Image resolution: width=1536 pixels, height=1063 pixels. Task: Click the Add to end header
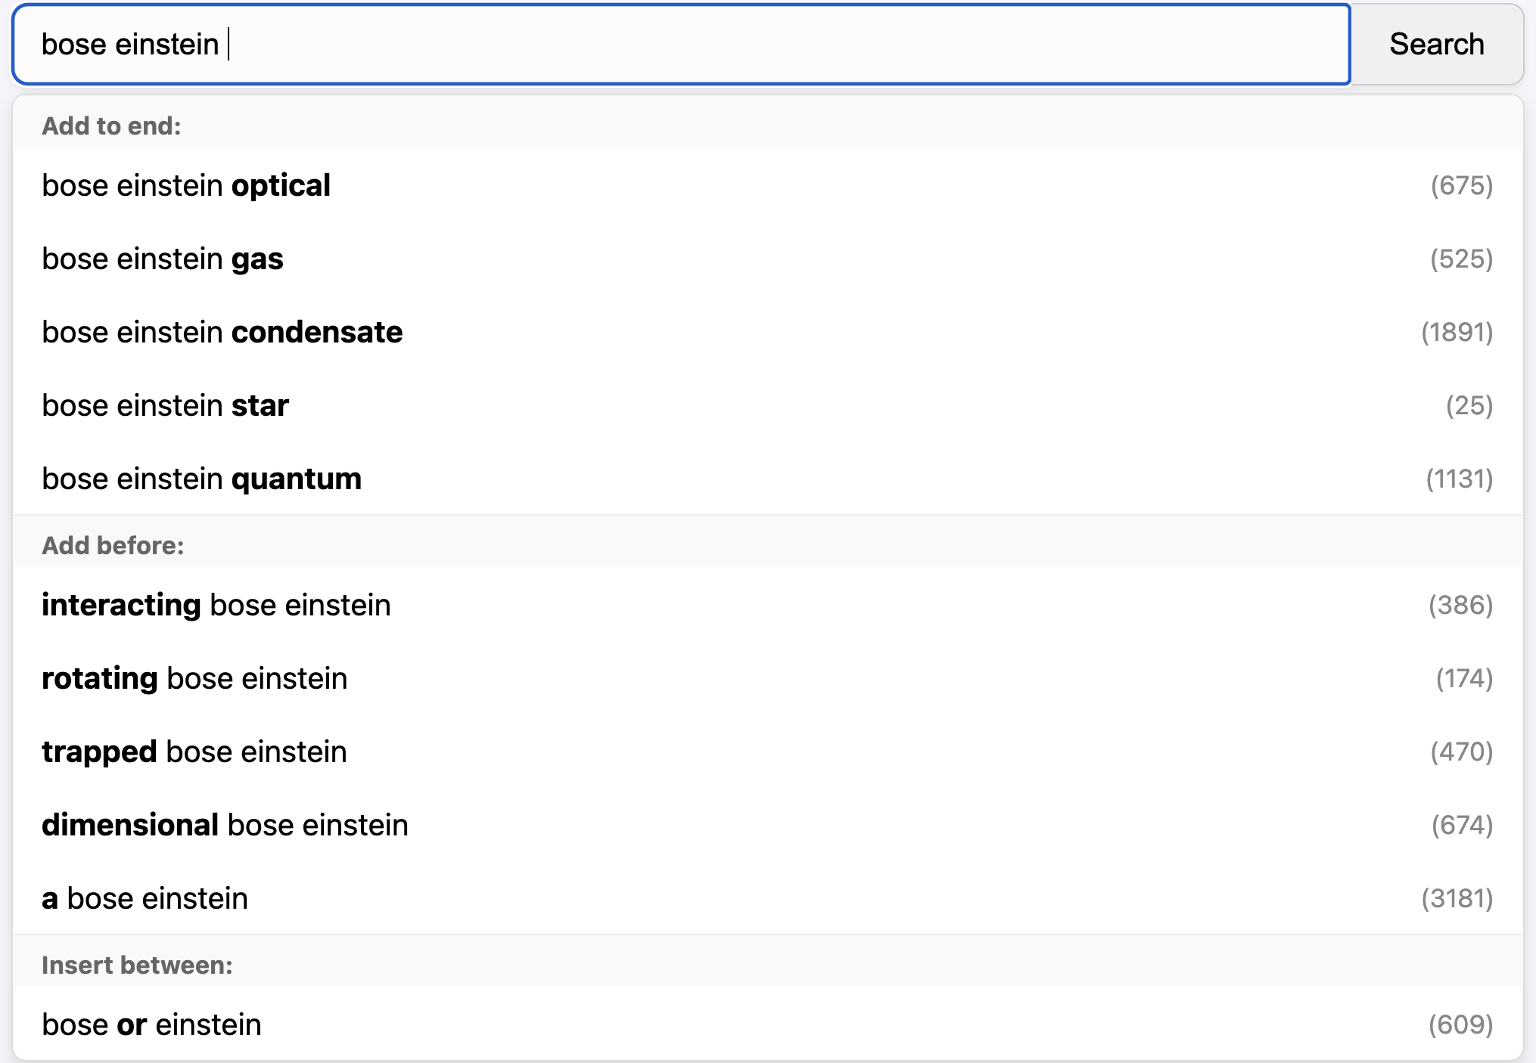point(111,126)
